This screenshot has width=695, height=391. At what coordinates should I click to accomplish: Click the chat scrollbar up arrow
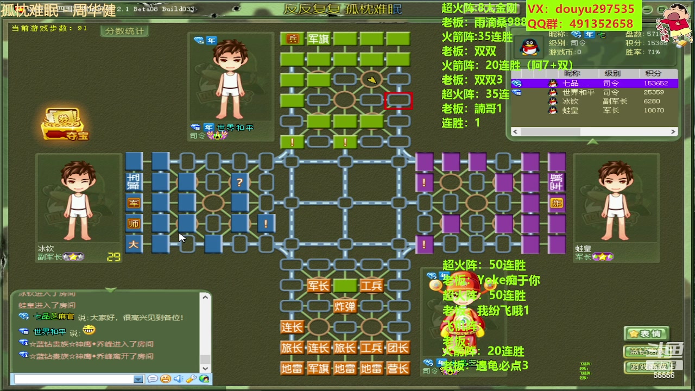point(205,297)
